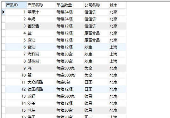The image size is (170, 118).
Task: Click the row selector for 德国奶酪 row
Action: [x=3, y=89]
